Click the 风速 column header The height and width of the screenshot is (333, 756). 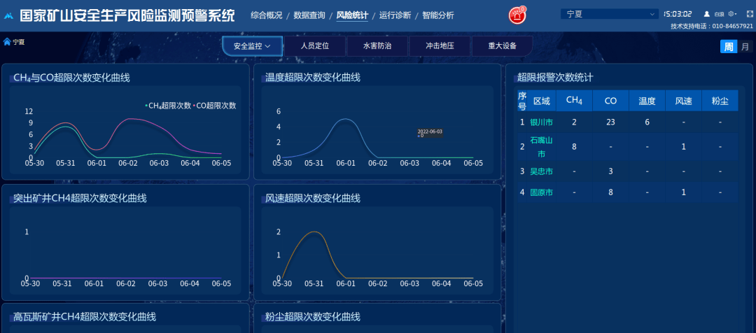point(684,101)
